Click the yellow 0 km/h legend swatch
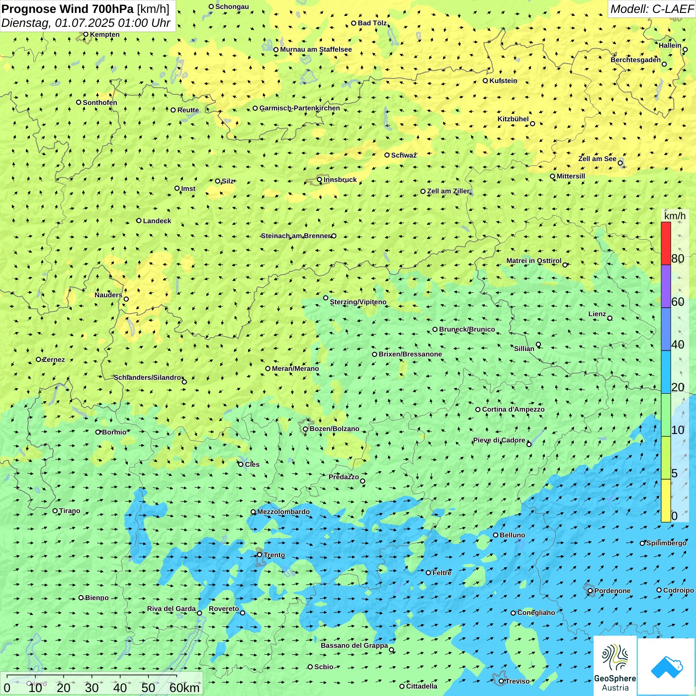Screen dimensions: 696x696 [666, 501]
